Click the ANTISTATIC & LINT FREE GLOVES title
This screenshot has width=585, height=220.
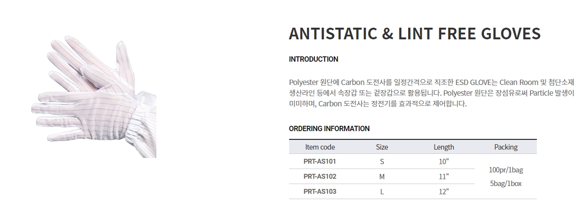pyautogui.click(x=414, y=34)
